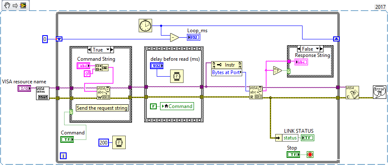The height and width of the screenshot is (165, 388).
Task: Select the VISA Close function node
Action: [352, 93]
